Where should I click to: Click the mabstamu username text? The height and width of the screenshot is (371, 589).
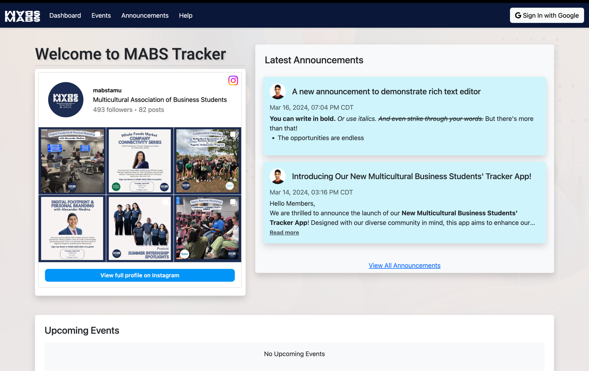[x=107, y=90]
